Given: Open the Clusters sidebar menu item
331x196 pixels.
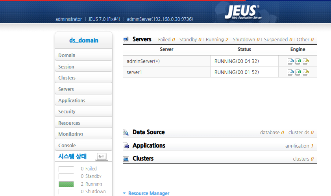Looking at the screenshot, I should [x=83, y=78].
